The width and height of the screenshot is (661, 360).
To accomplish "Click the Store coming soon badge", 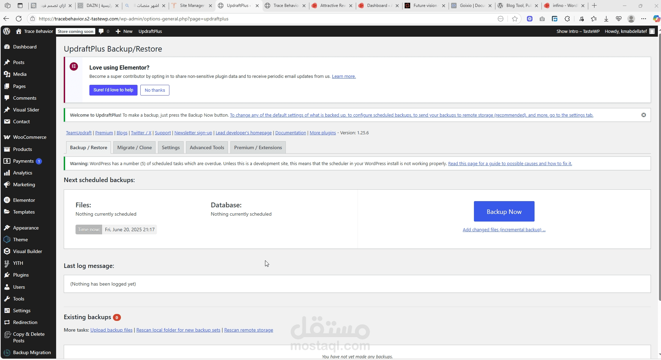I will (x=76, y=31).
